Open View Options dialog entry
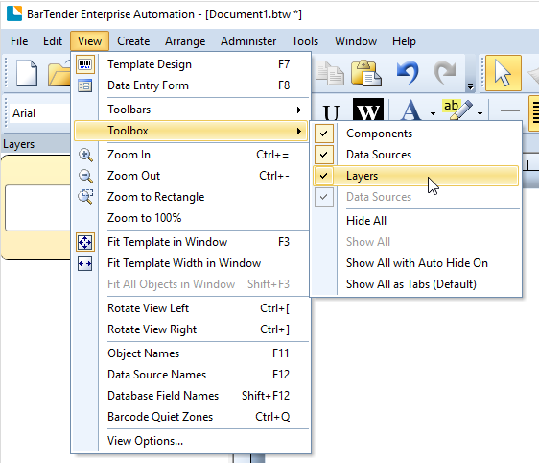 191,441
